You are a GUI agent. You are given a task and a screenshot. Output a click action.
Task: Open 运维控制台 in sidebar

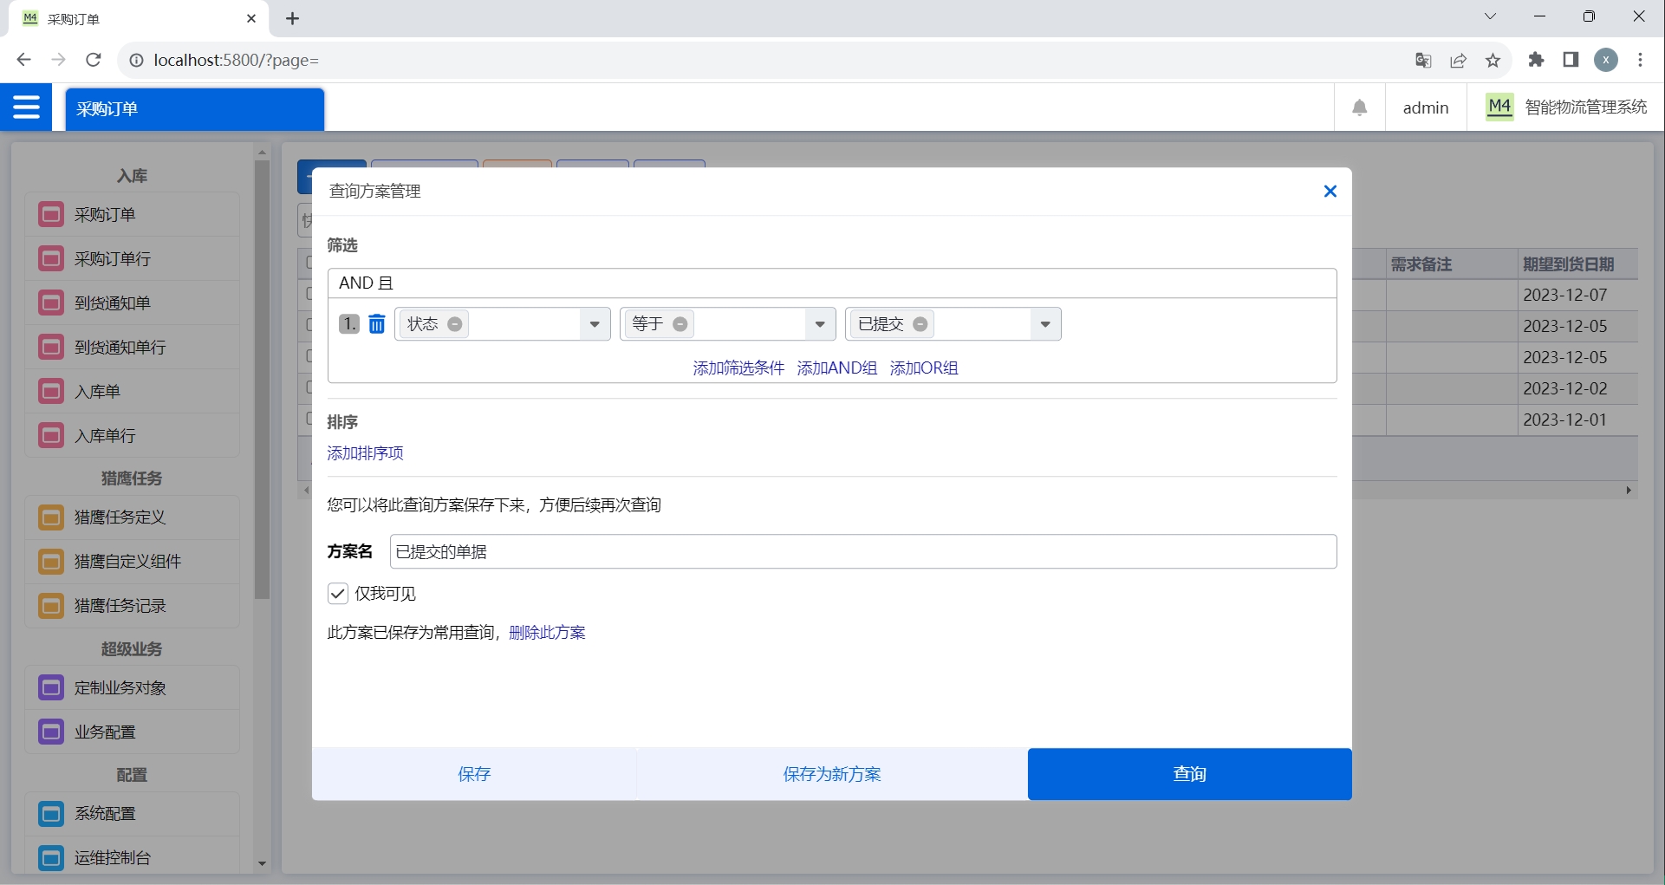coord(133,856)
